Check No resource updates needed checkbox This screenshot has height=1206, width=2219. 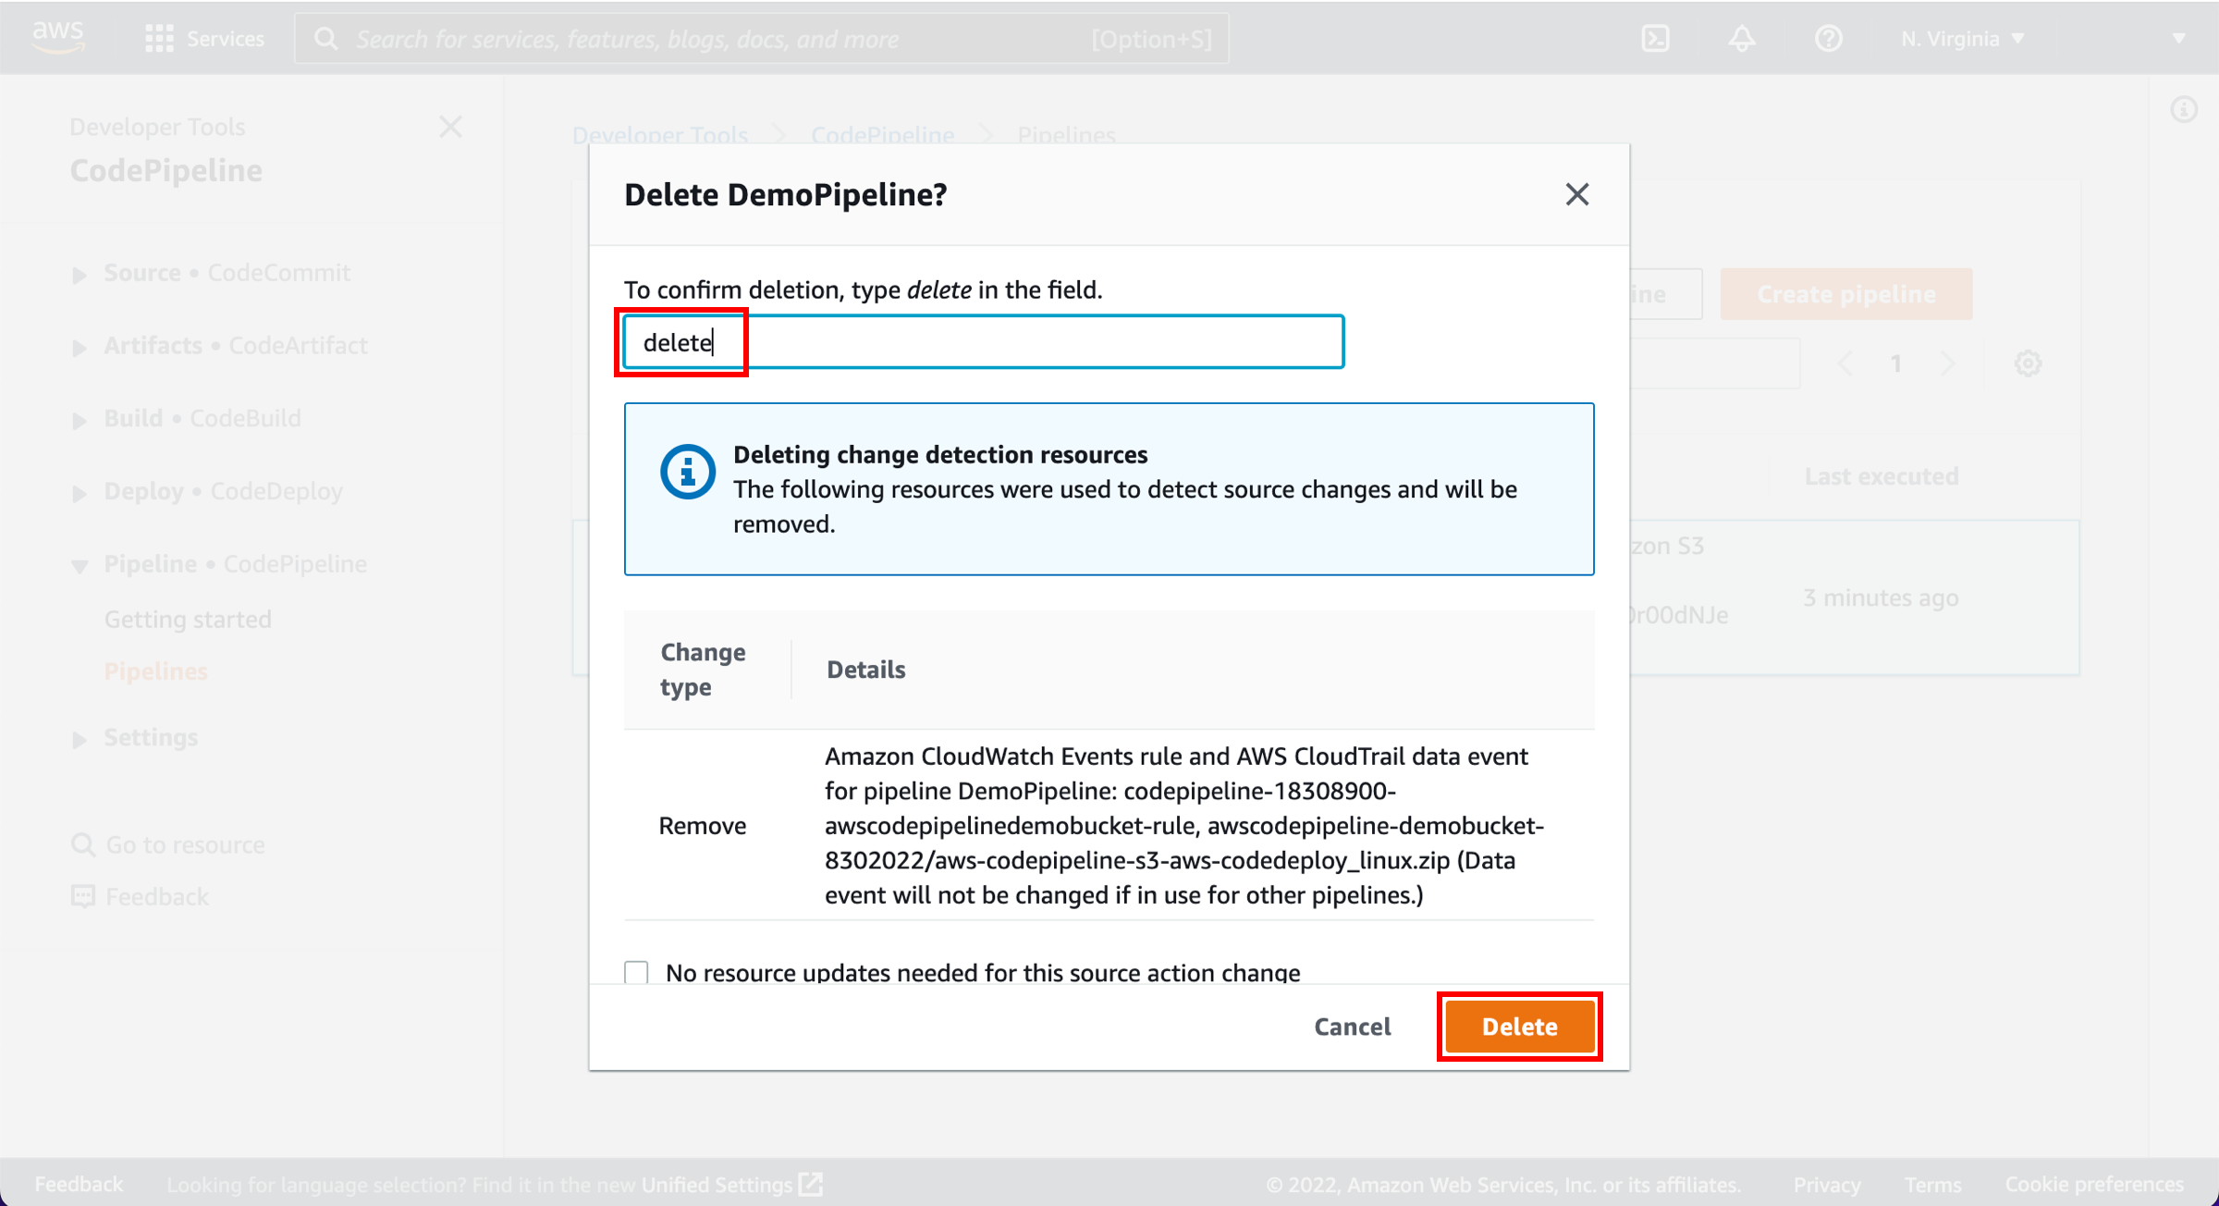(636, 972)
